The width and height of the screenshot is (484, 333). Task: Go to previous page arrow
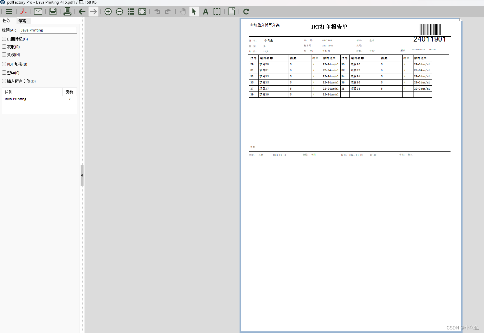[x=82, y=12]
